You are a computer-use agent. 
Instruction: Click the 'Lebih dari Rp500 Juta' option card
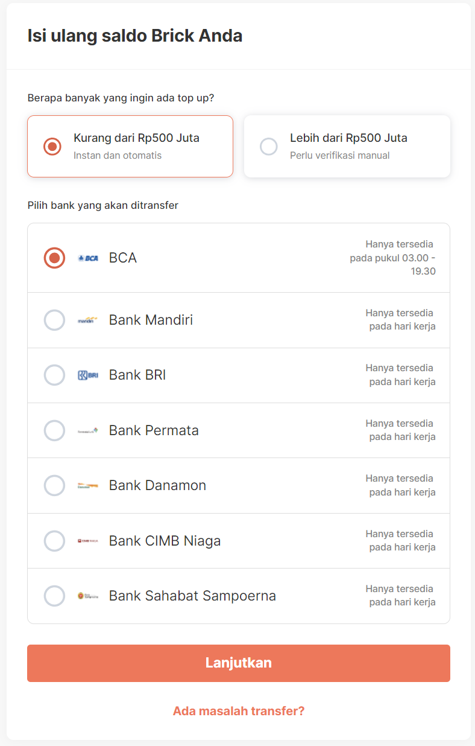point(347,147)
